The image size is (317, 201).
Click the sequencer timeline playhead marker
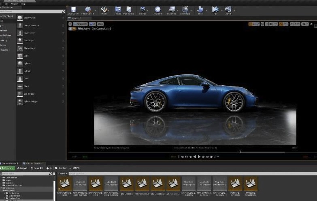240,151
